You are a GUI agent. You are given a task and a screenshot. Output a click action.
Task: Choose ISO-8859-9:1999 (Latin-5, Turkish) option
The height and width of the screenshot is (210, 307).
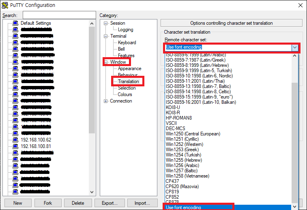point(199,71)
